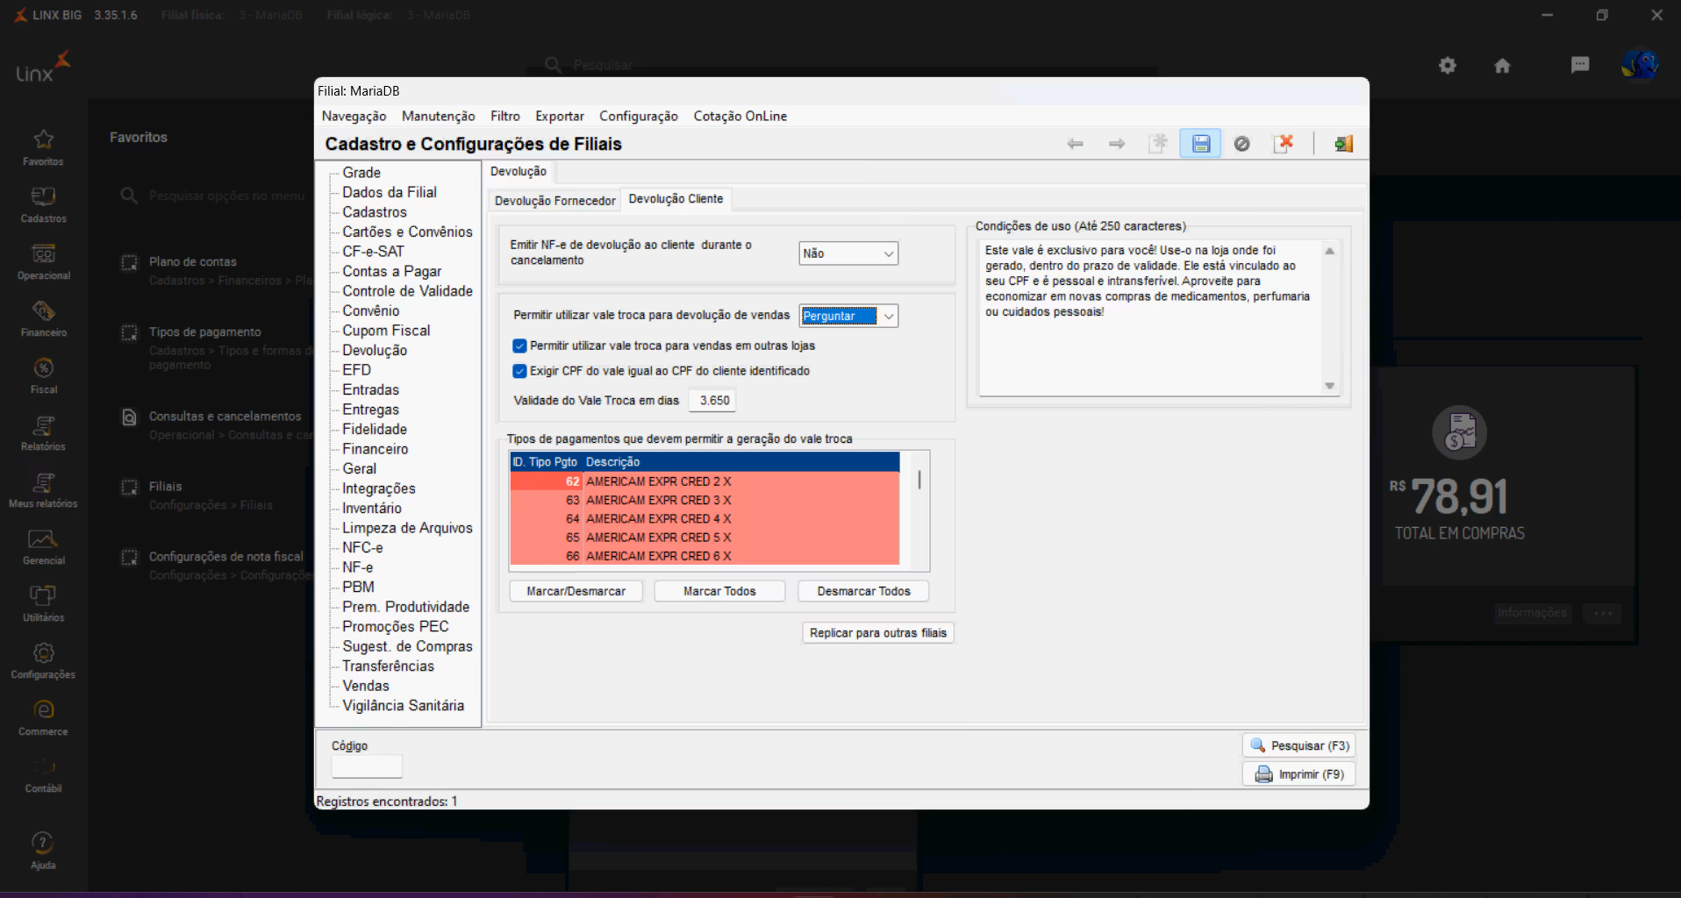This screenshot has width=1681, height=898.
Task: Uncheck vale troca in other stores checkbox
Action: pyautogui.click(x=519, y=346)
